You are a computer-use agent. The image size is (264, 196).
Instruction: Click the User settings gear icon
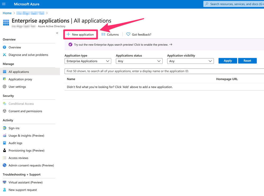click(x=4, y=87)
